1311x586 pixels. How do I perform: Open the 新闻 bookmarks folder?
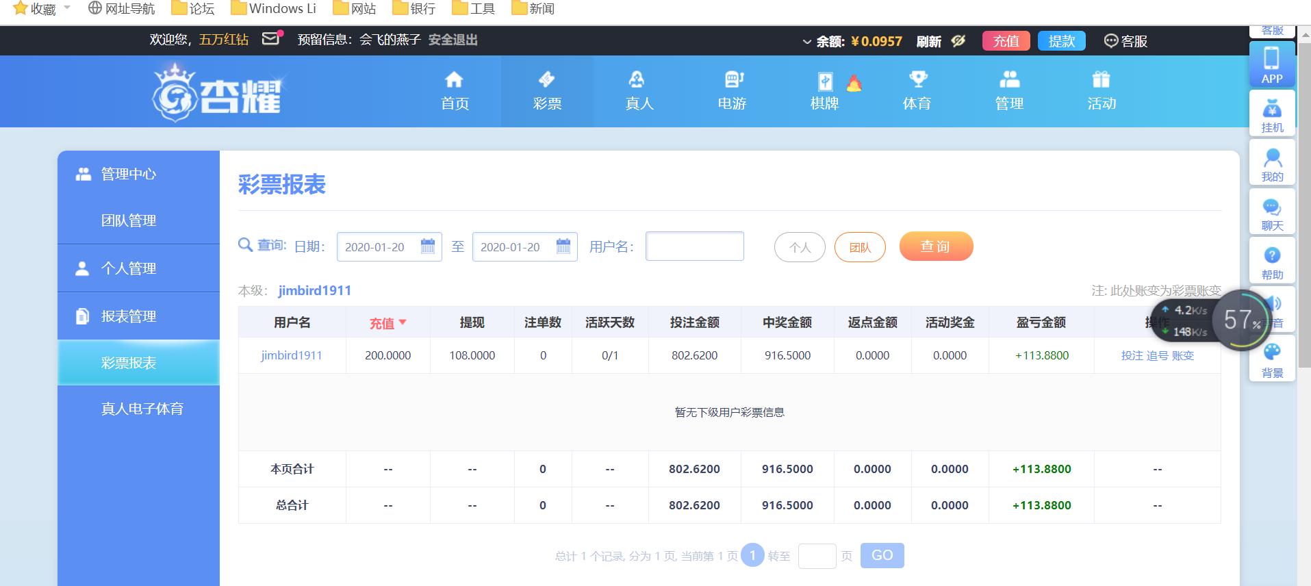click(x=533, y=9)
